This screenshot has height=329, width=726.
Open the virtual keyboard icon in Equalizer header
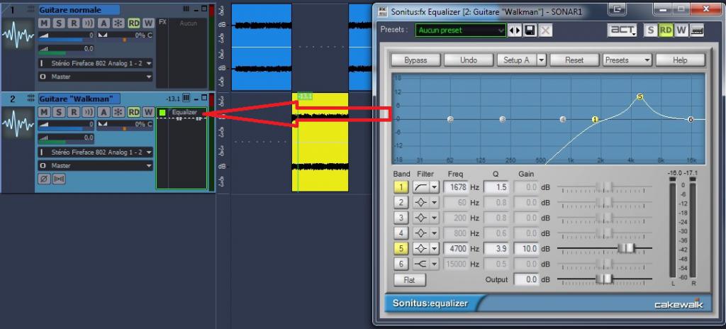click(x=697, y=30)
